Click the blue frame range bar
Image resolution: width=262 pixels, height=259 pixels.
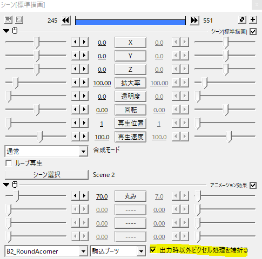coord(130,22)
